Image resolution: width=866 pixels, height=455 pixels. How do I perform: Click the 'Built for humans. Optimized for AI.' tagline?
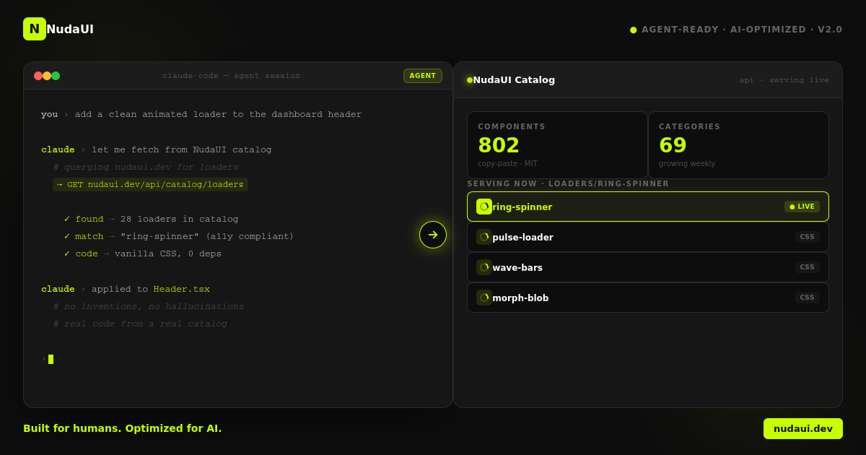pos(123,428)
